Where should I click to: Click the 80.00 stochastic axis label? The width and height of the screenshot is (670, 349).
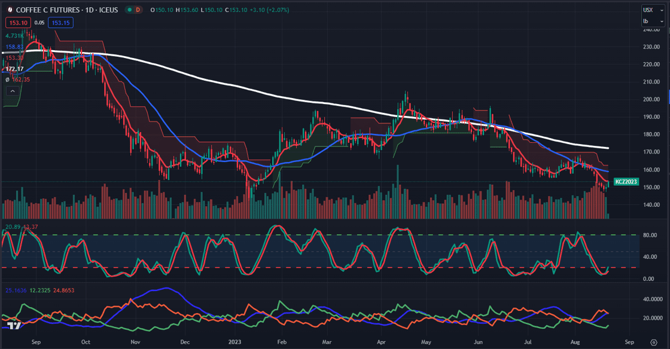[650, 235]
